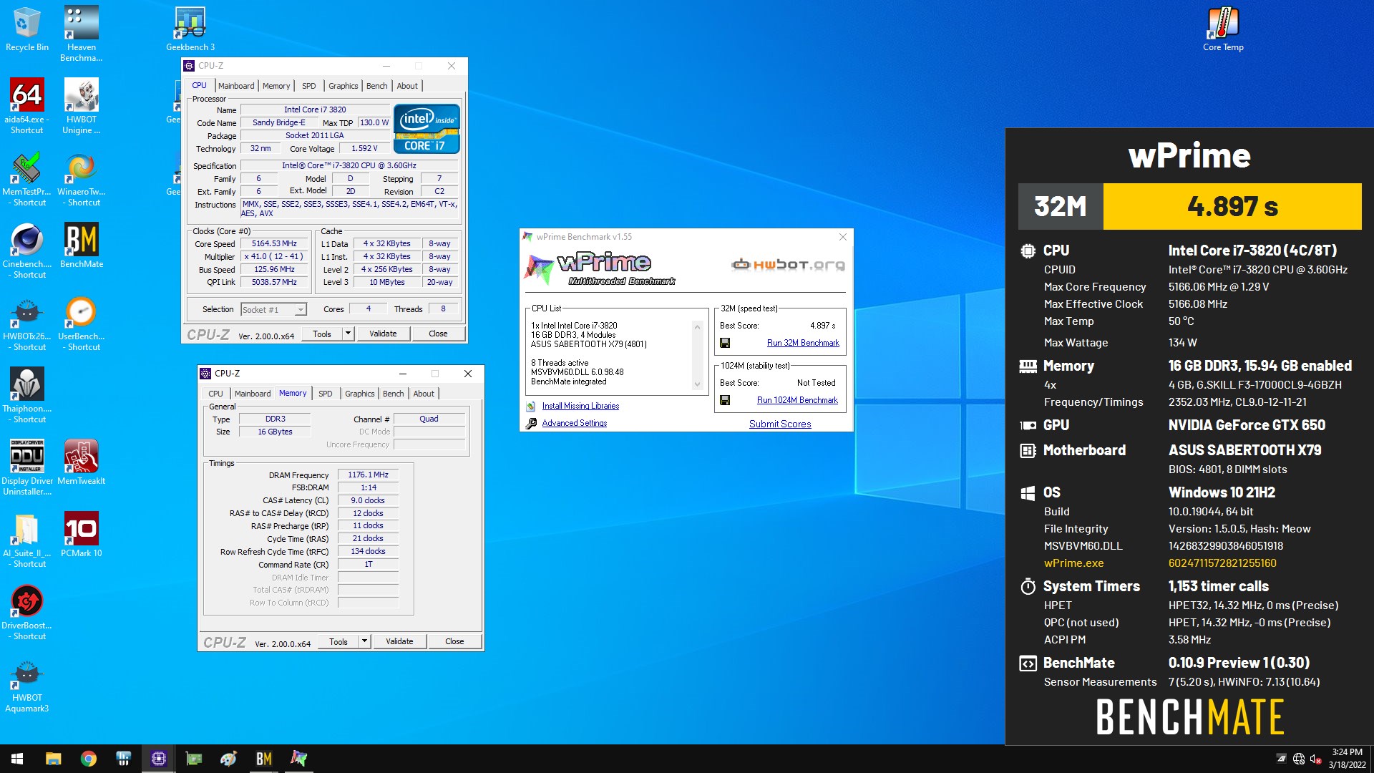Click the Run 1024M Benchmark link
Viewport: 1374px width, 773px height.
click(x=797, y=400)
